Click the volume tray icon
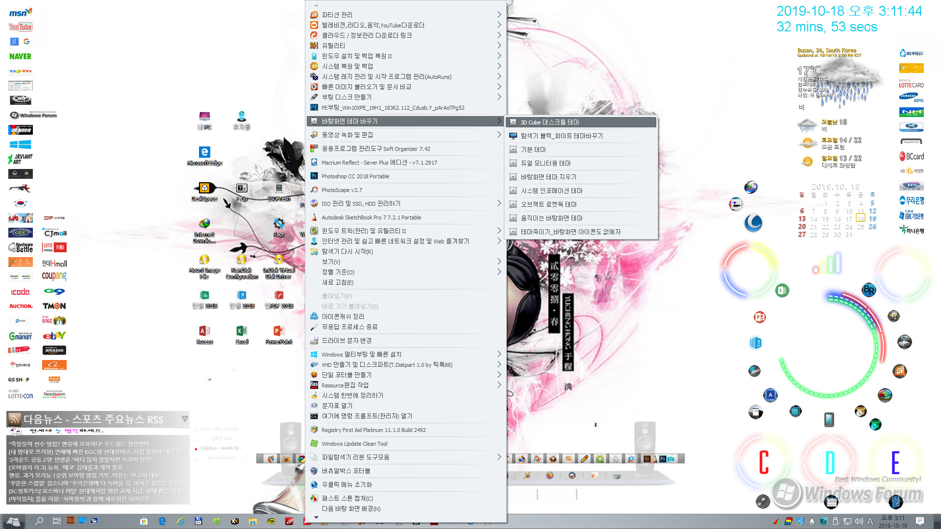941x529 pixels. click(859, 521)
